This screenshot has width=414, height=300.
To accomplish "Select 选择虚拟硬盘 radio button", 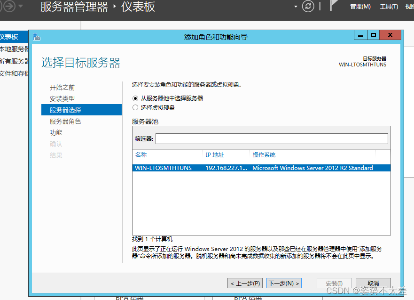I will click(x=135, y=107).
